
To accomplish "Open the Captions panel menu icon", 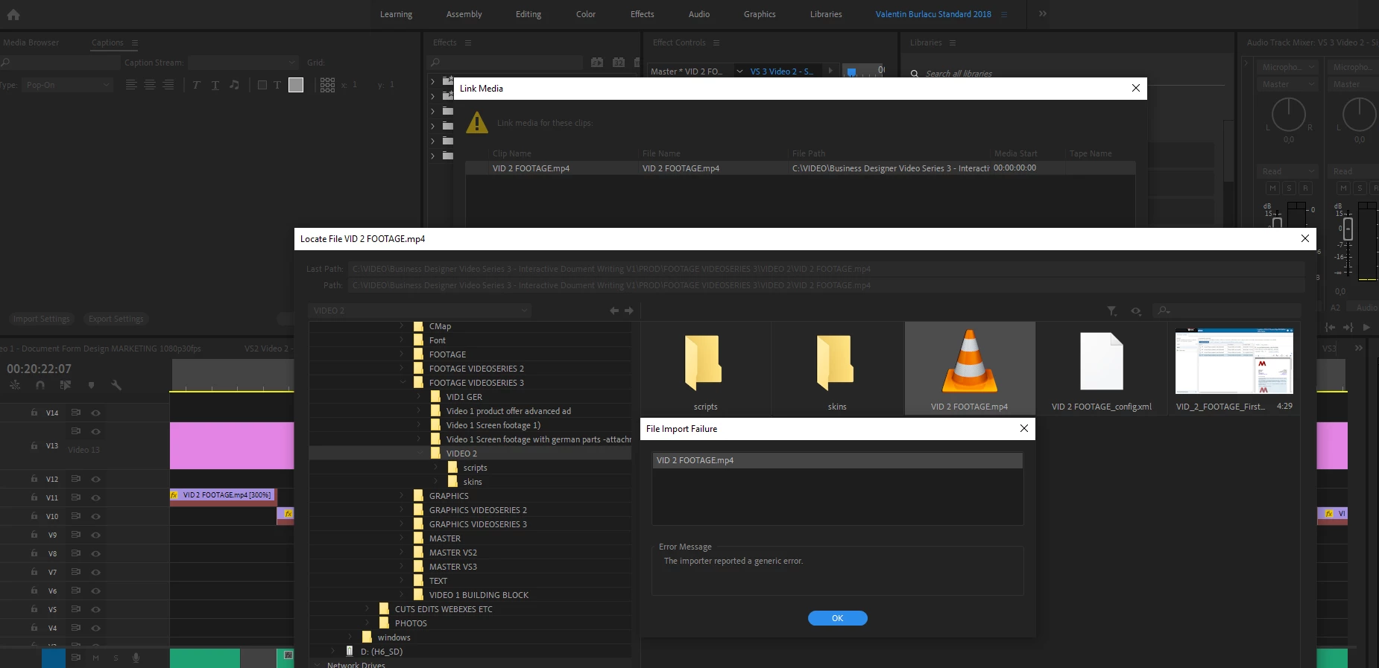I will [135, 43].
